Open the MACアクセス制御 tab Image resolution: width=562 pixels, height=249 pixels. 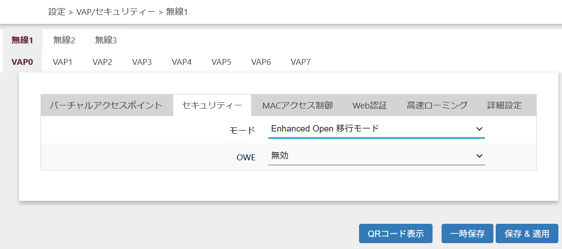(x=298, y=105)
